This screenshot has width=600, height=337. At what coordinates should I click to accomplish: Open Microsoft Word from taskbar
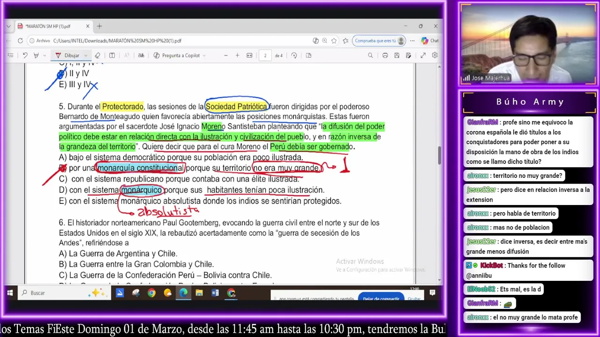coord(215,293)
